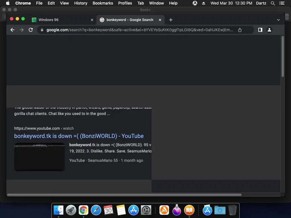
Task: Open Books from the Dock
Action: pyautogui.click(x=189, y=210)
